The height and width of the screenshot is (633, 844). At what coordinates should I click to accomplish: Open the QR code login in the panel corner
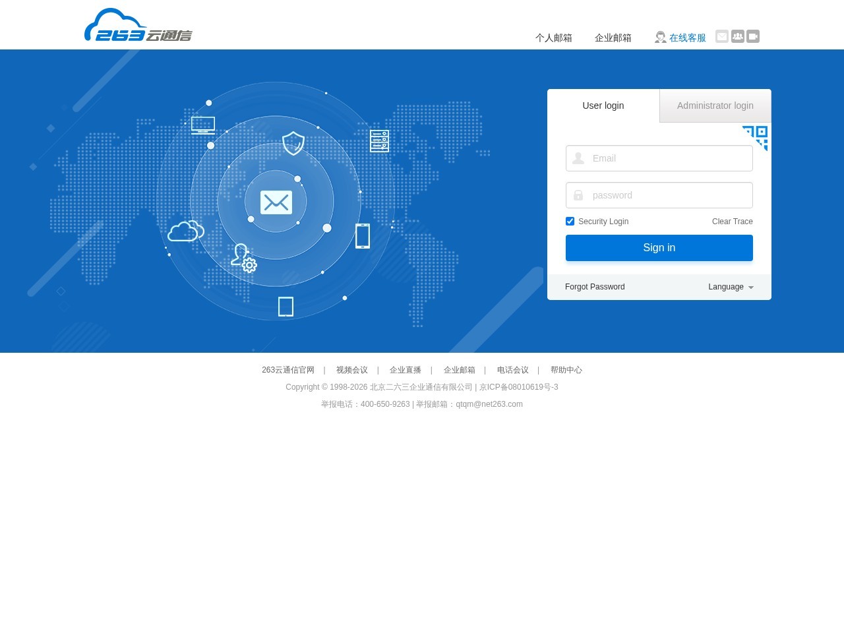755,138
